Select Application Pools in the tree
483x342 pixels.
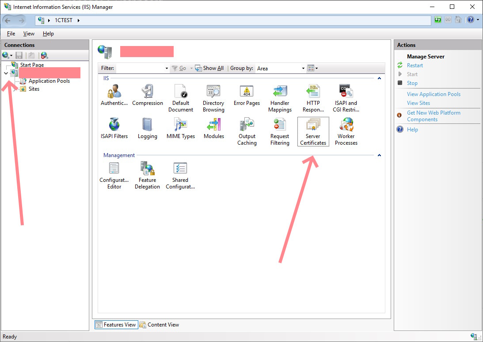tap(49, 81)
